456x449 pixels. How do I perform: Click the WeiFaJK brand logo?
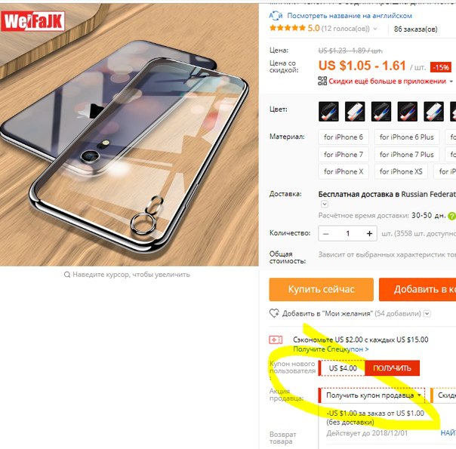(x=33, y=21)
